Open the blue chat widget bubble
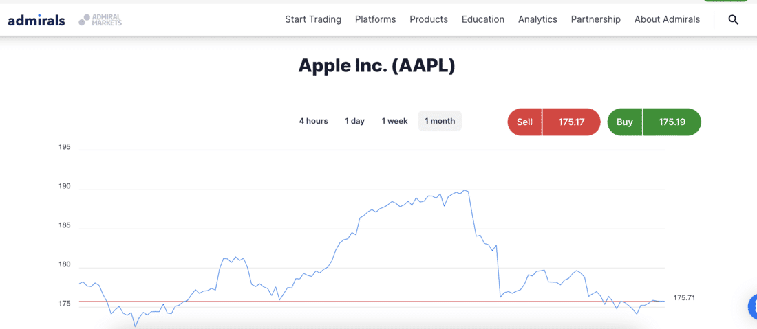Viewport: 757px width, 329px height. tap(752, 306)
